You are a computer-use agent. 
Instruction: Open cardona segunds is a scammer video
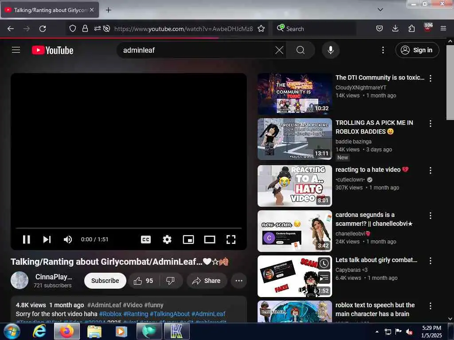click(295, 231)
